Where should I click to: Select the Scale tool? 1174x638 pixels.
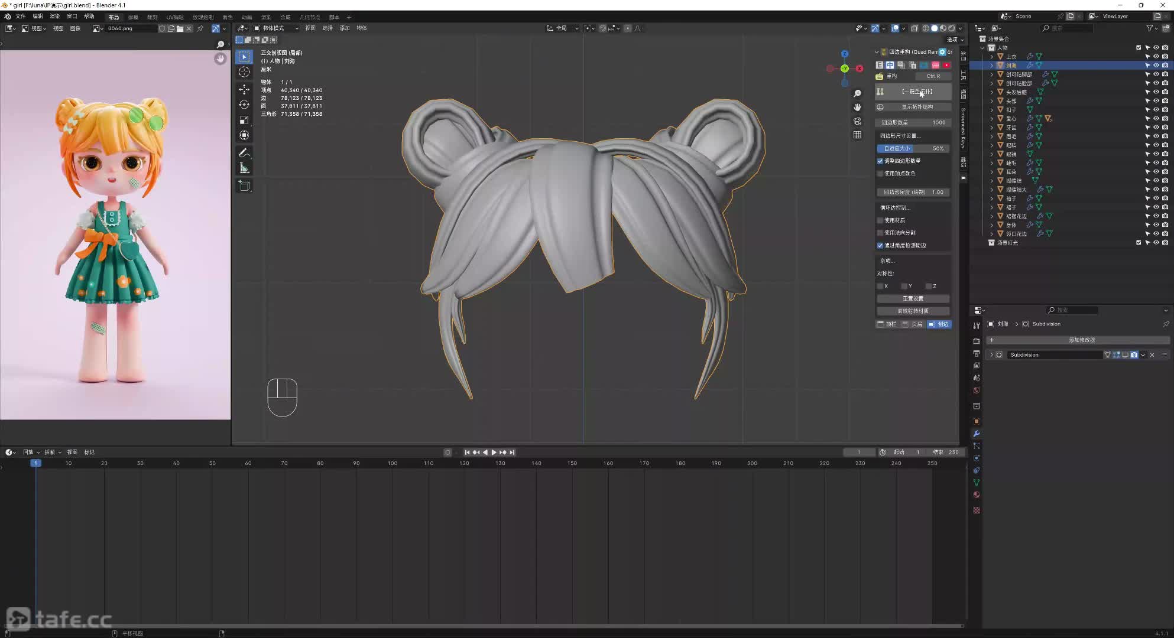244,120
